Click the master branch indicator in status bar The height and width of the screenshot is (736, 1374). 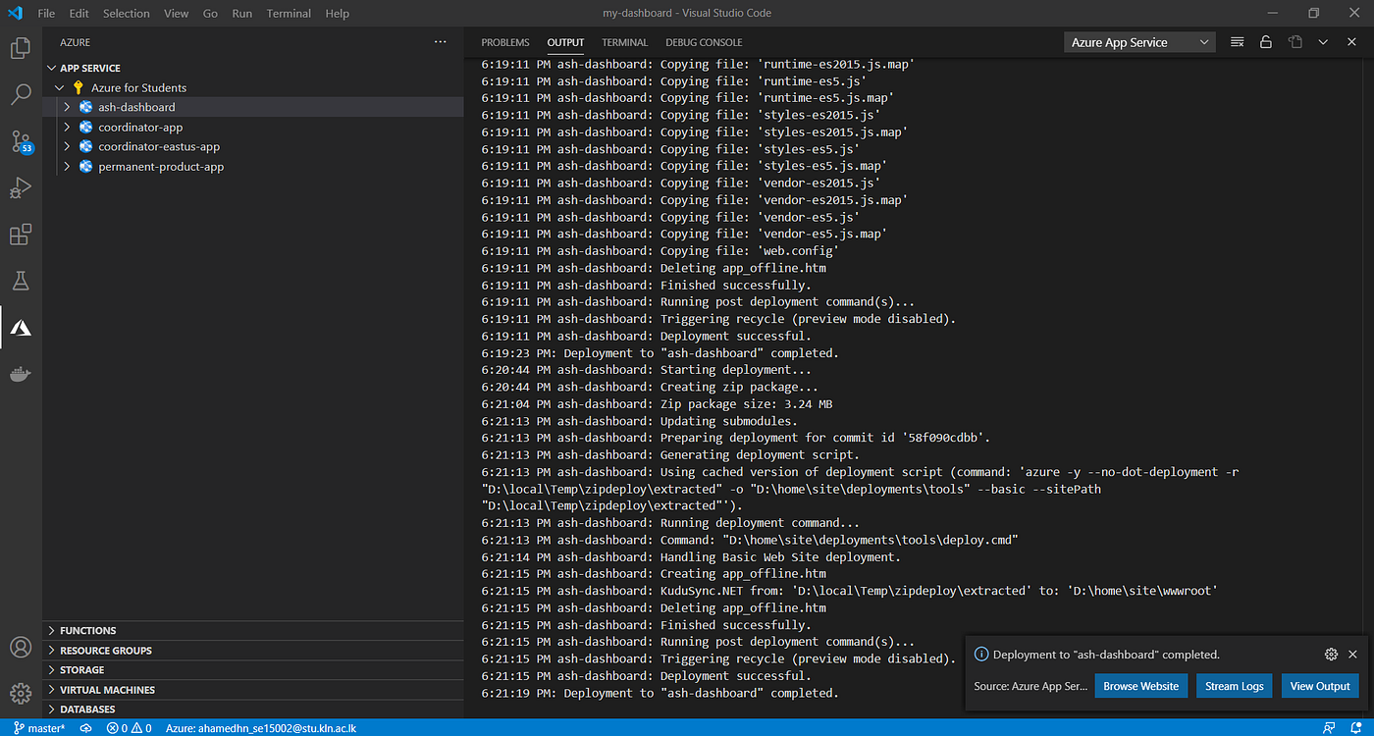click(37, 727)
